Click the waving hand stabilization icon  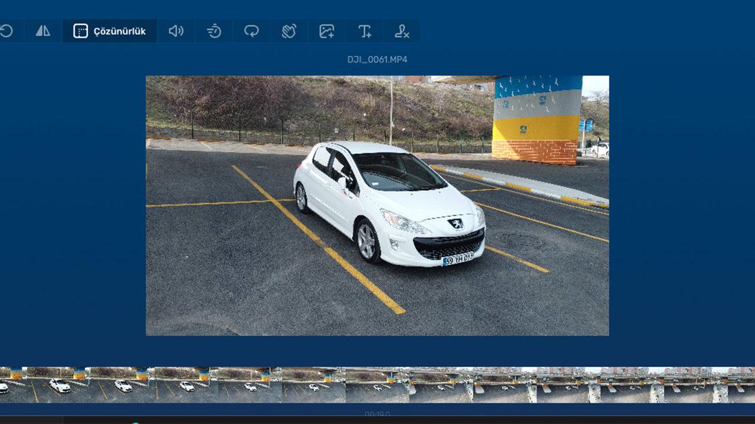coord(289,31)
